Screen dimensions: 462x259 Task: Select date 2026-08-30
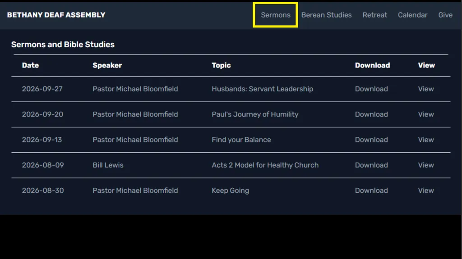[x=43, y=191]
